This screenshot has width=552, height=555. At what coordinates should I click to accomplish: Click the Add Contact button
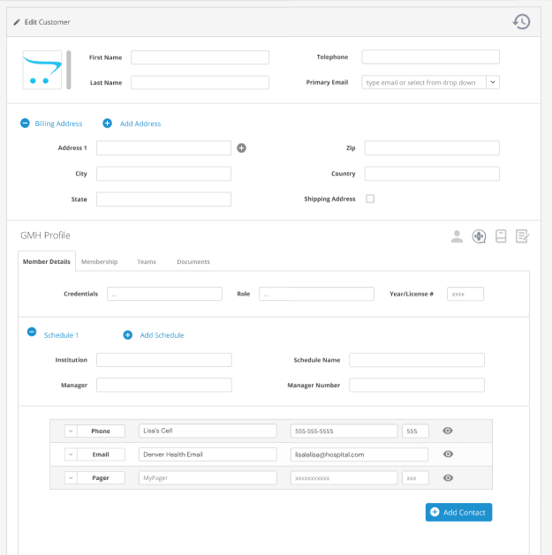458,512
